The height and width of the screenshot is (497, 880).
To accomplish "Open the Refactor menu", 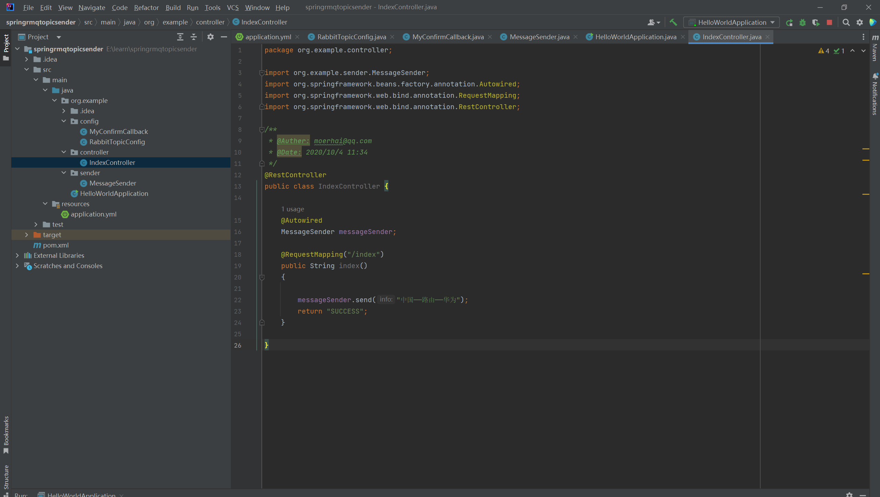I will [146, 7].
